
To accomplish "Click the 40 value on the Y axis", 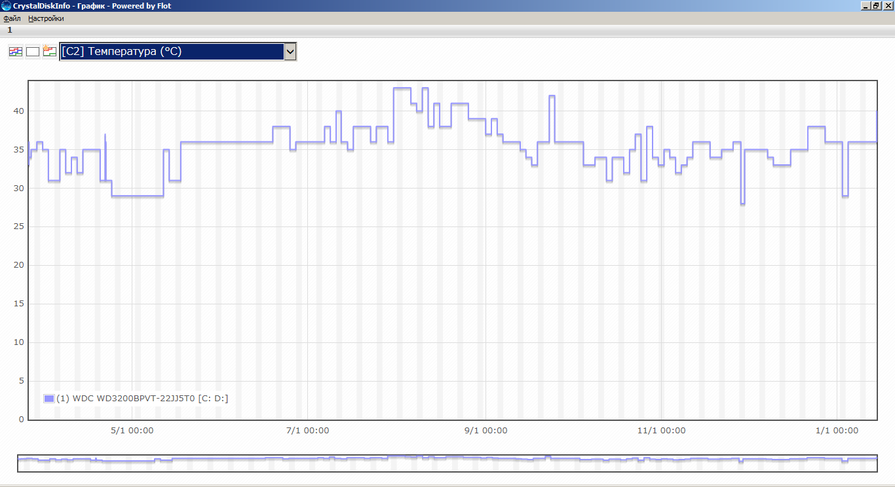I will click(x=19, y=111).
